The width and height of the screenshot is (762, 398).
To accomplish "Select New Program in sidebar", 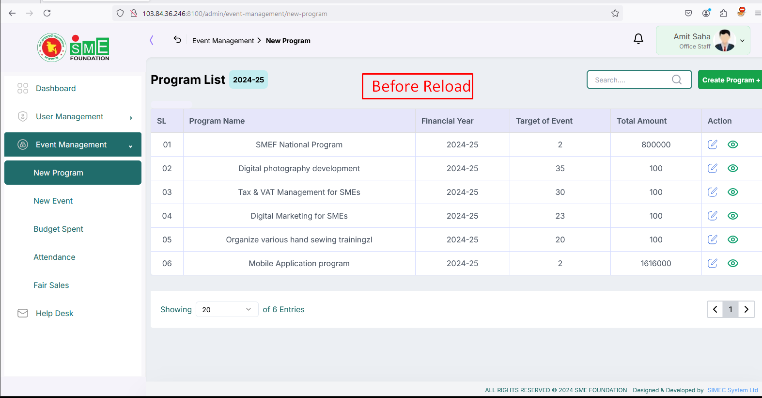I will [x=73, y=173].
